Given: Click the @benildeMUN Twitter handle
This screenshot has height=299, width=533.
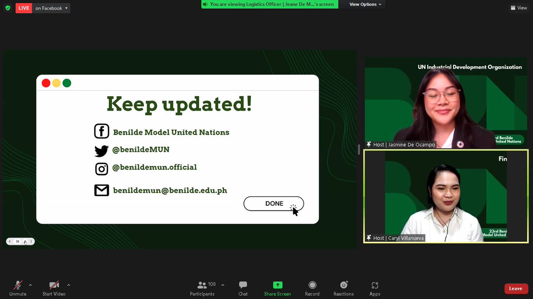Looking at the screenshot, I should 141,150.
